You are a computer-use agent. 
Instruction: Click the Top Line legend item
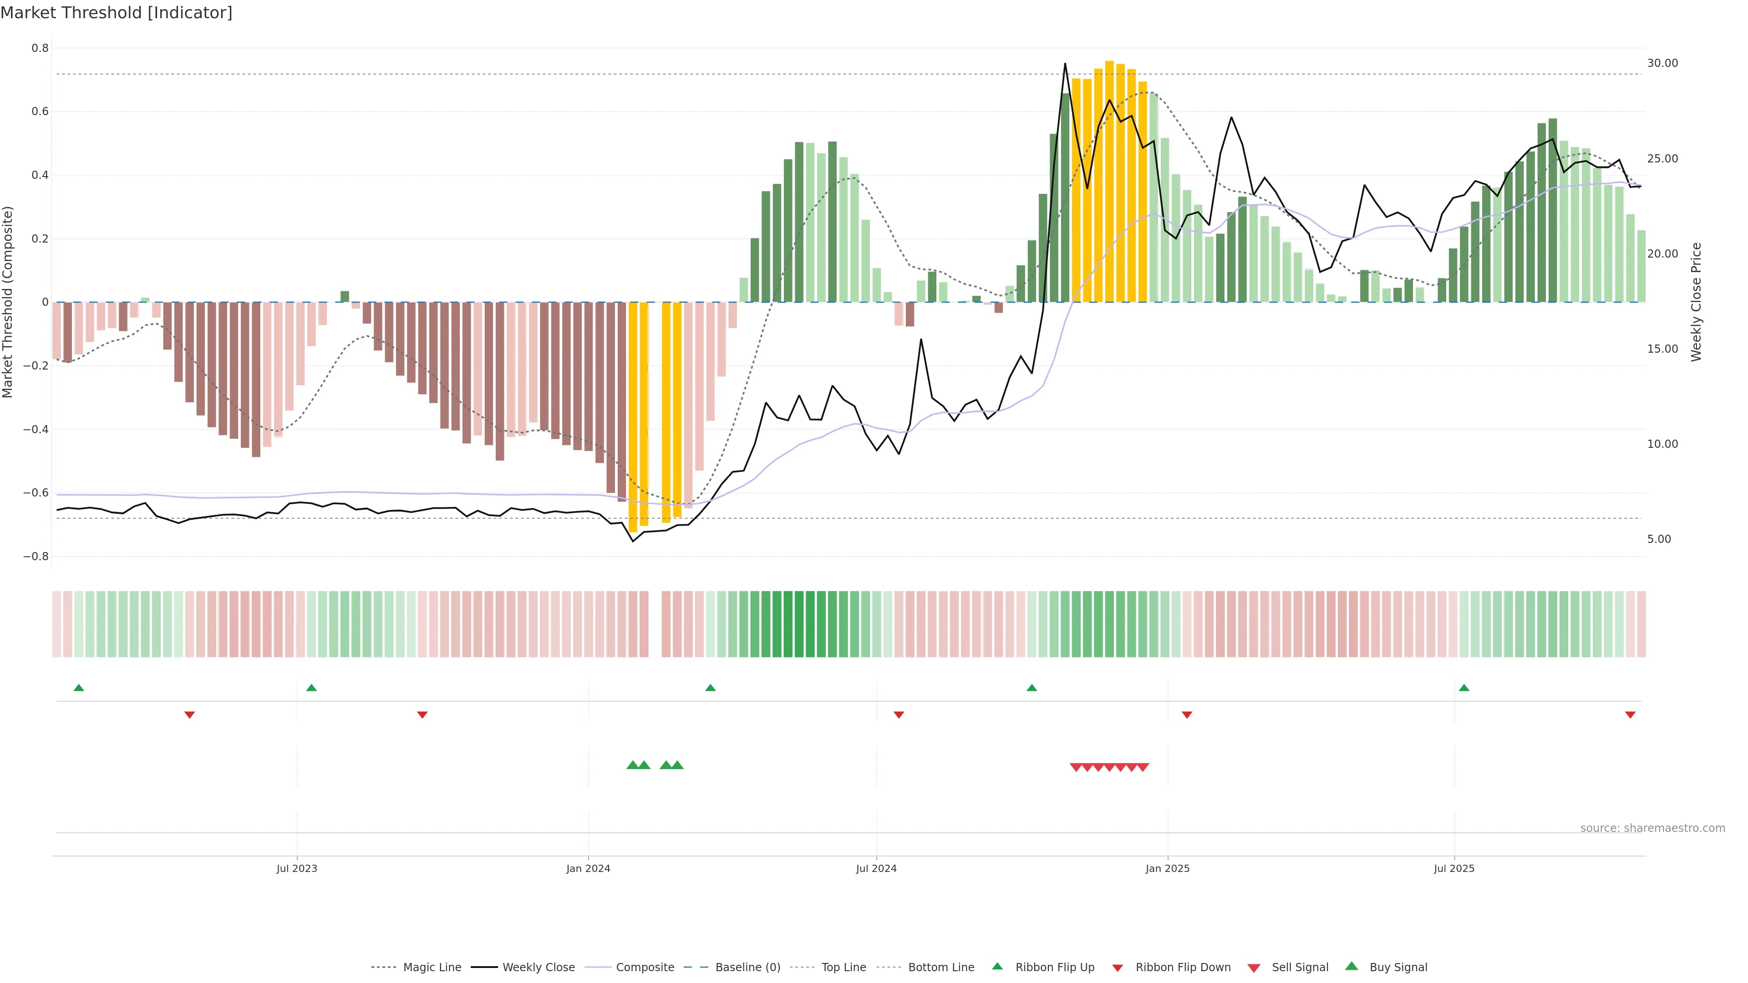(x=844, y=968)
